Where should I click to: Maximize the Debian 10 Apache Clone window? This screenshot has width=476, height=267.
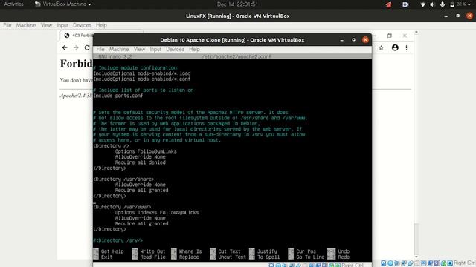354,40
